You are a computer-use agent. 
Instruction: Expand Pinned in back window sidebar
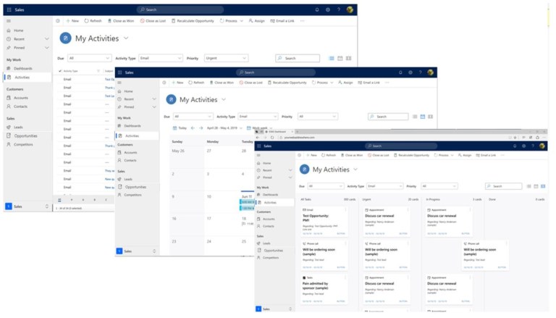point(47,48)
